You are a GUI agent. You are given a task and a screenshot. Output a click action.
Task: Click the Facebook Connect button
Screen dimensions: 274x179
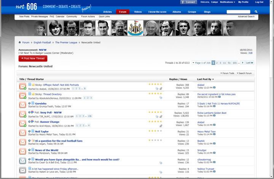(x=188, y=2)
